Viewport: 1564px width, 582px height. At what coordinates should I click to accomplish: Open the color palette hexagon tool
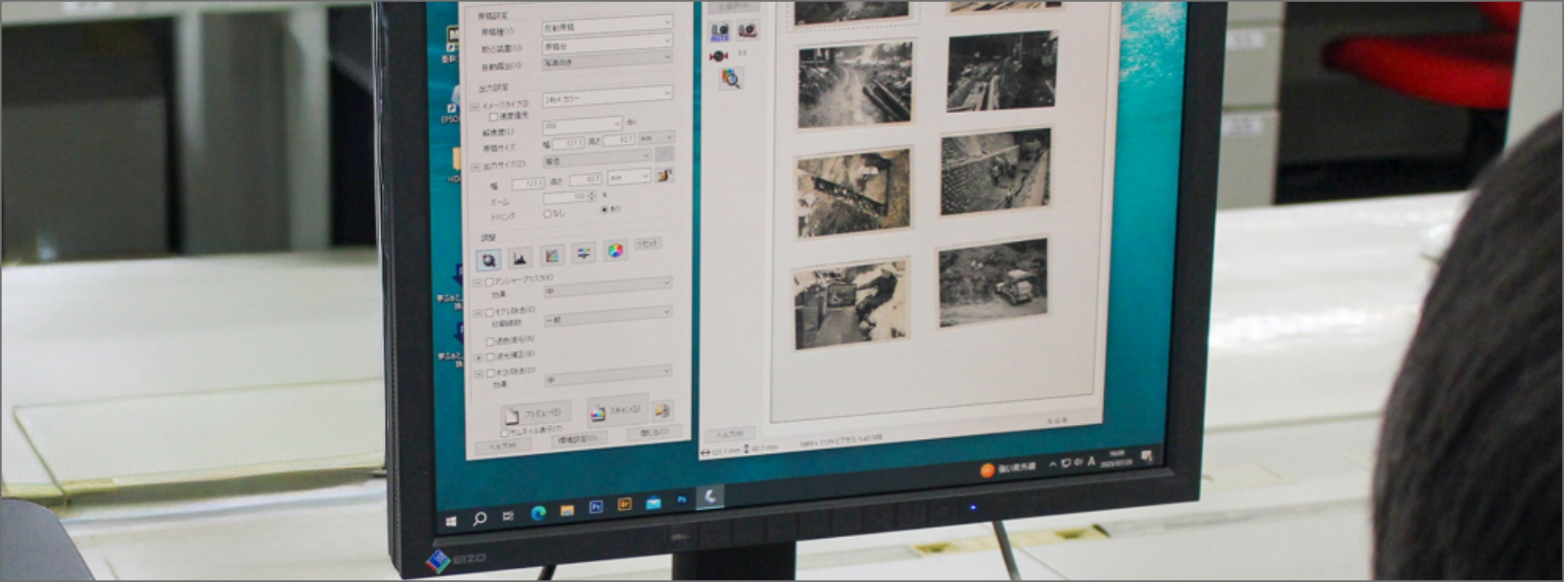[x=616, y=250]
